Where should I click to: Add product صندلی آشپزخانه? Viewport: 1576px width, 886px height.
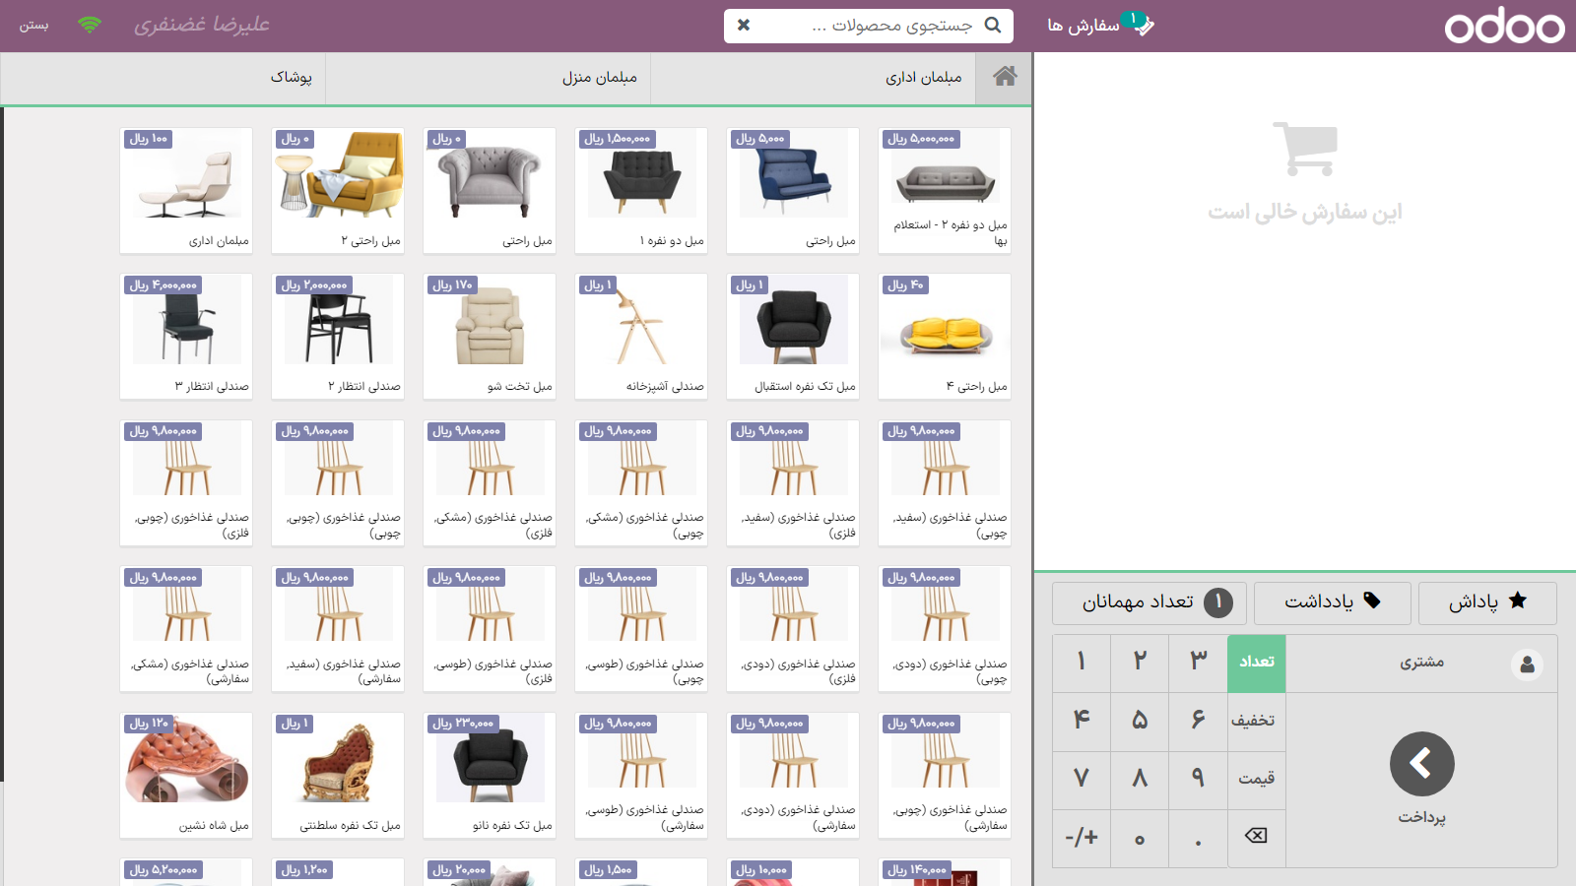[x=641, y=337]
